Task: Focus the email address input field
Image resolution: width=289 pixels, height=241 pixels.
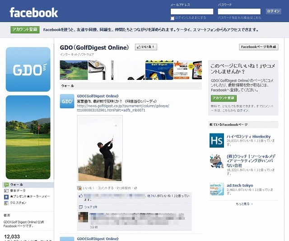Action: coord(191,11)
